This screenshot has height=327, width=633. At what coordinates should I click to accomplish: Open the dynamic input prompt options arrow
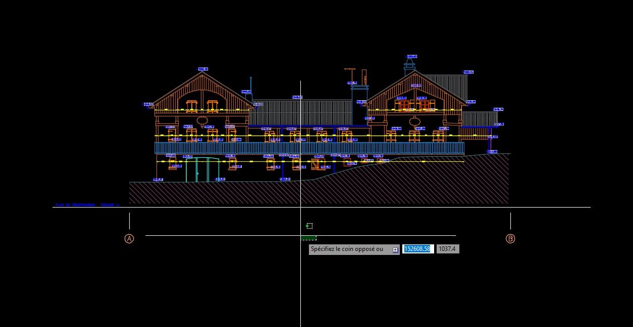[x=395, y=249]
